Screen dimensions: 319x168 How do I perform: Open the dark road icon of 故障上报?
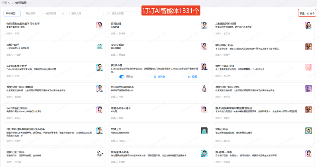coord(204,131)
